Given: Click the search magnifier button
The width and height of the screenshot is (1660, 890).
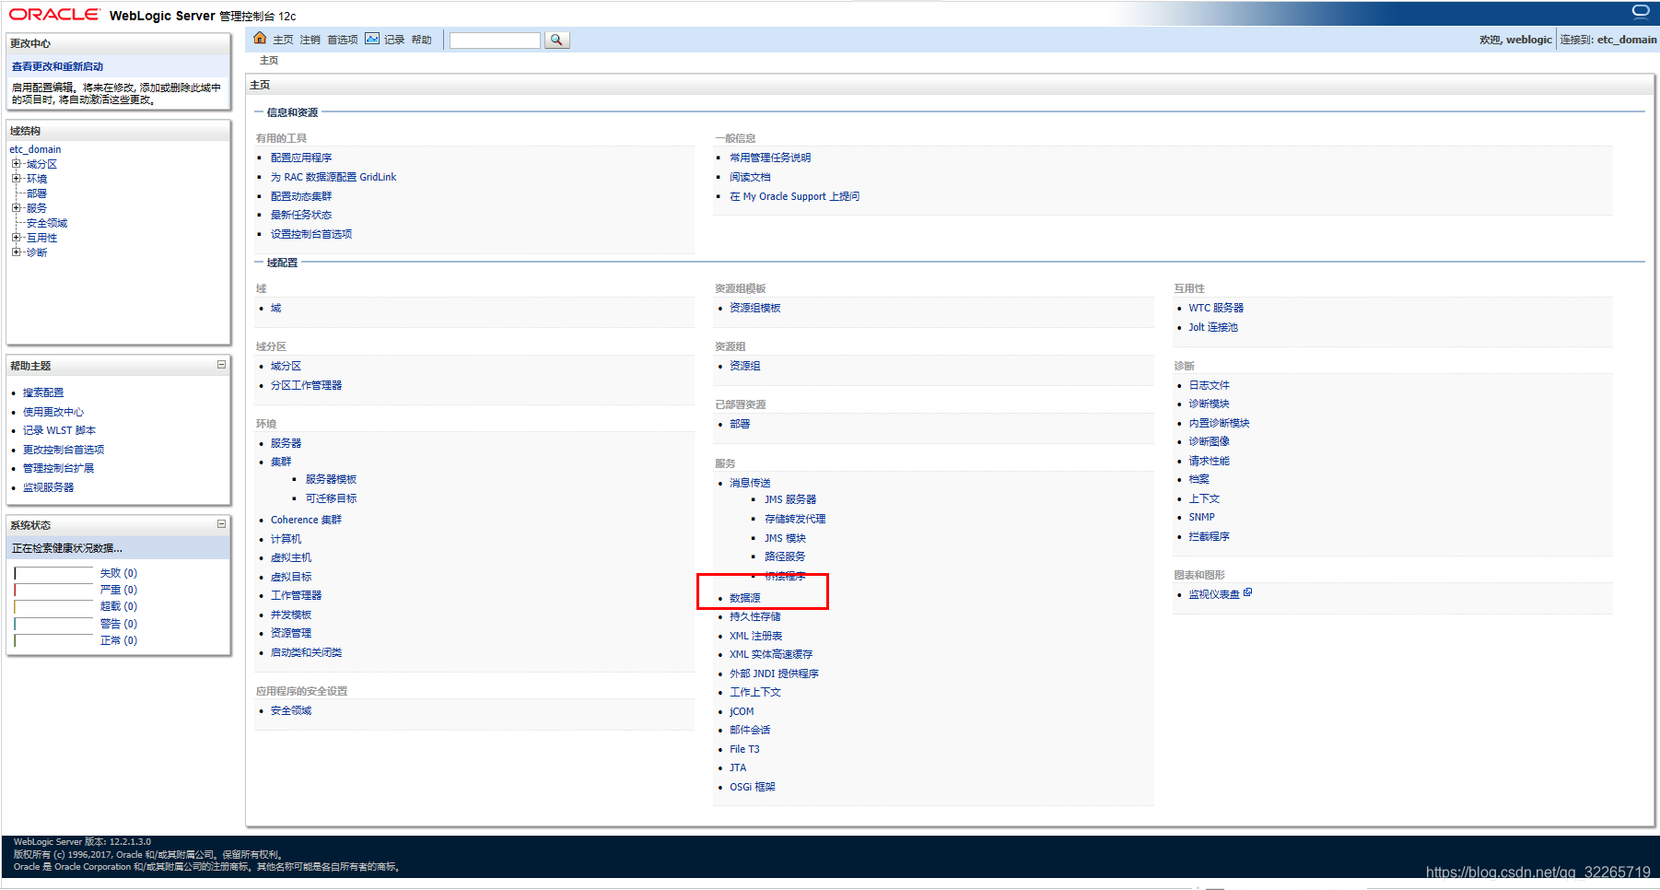Looking at the screenshot, I should click(556, 40).
